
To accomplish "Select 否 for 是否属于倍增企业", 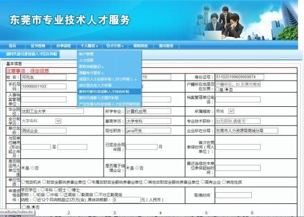I will point(137,168).
